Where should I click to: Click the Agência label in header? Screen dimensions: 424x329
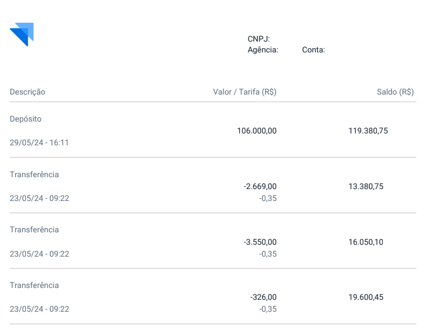tap(263, 50)
